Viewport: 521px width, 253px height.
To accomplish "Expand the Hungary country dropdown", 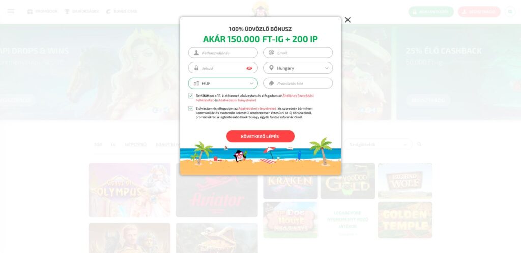I will pos(298,68).
